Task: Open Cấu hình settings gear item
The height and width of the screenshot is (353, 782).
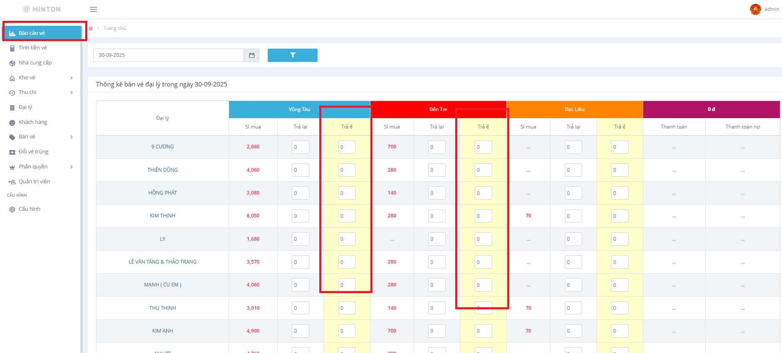Action: (29, 209)
